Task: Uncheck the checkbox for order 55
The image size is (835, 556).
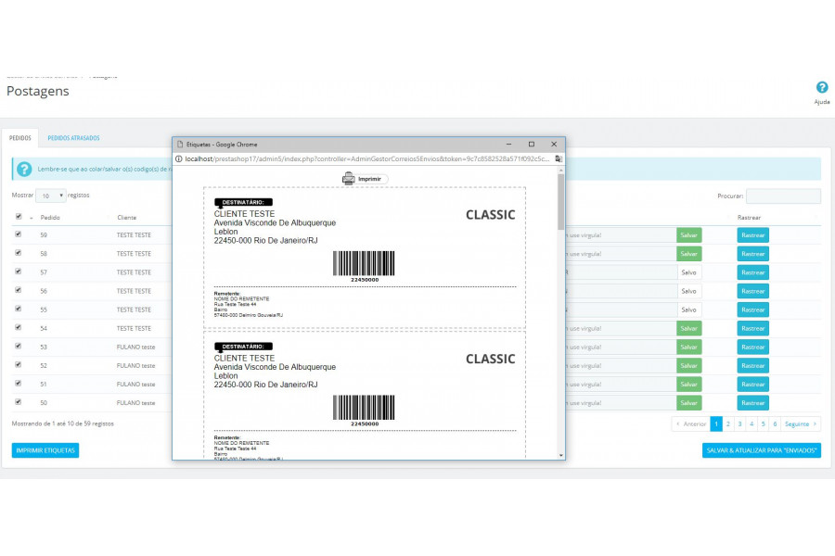Action: tap(19, 309)
